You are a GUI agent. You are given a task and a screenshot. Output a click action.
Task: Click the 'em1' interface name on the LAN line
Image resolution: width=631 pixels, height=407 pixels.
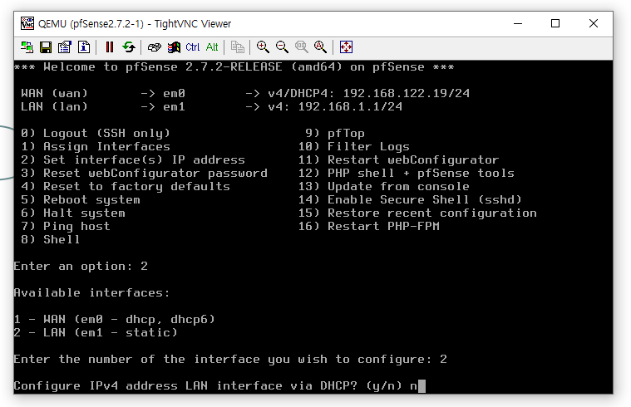(x=174, y=106)
